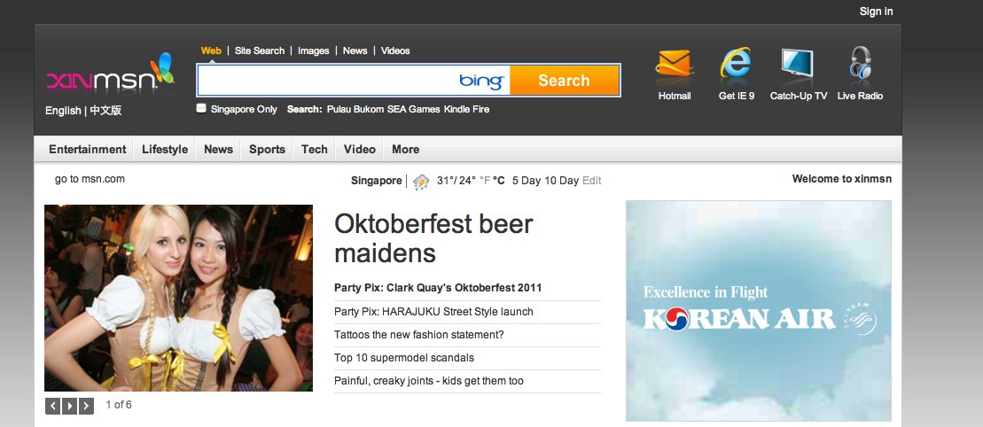This screenshot has height=427, width=983.
Task: Switch temperature unit to °C
Action: tap(499, 181)
